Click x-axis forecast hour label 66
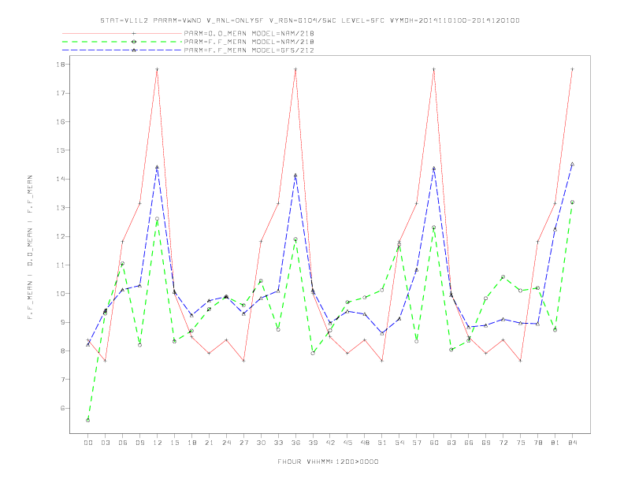The image size is (624, 482). click(x=469, y=443)
